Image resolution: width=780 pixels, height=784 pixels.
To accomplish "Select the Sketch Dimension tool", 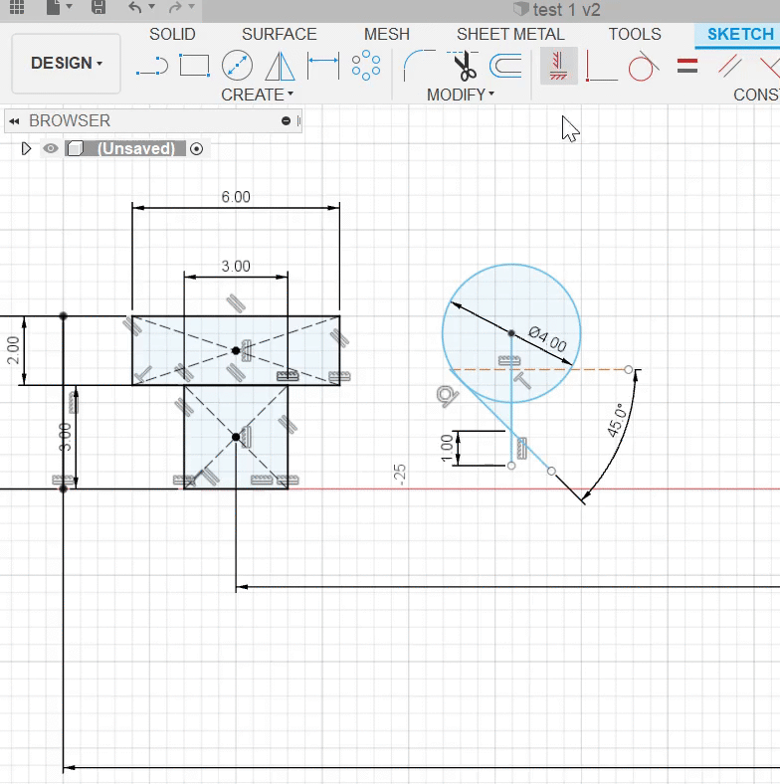I will (323, 66).
